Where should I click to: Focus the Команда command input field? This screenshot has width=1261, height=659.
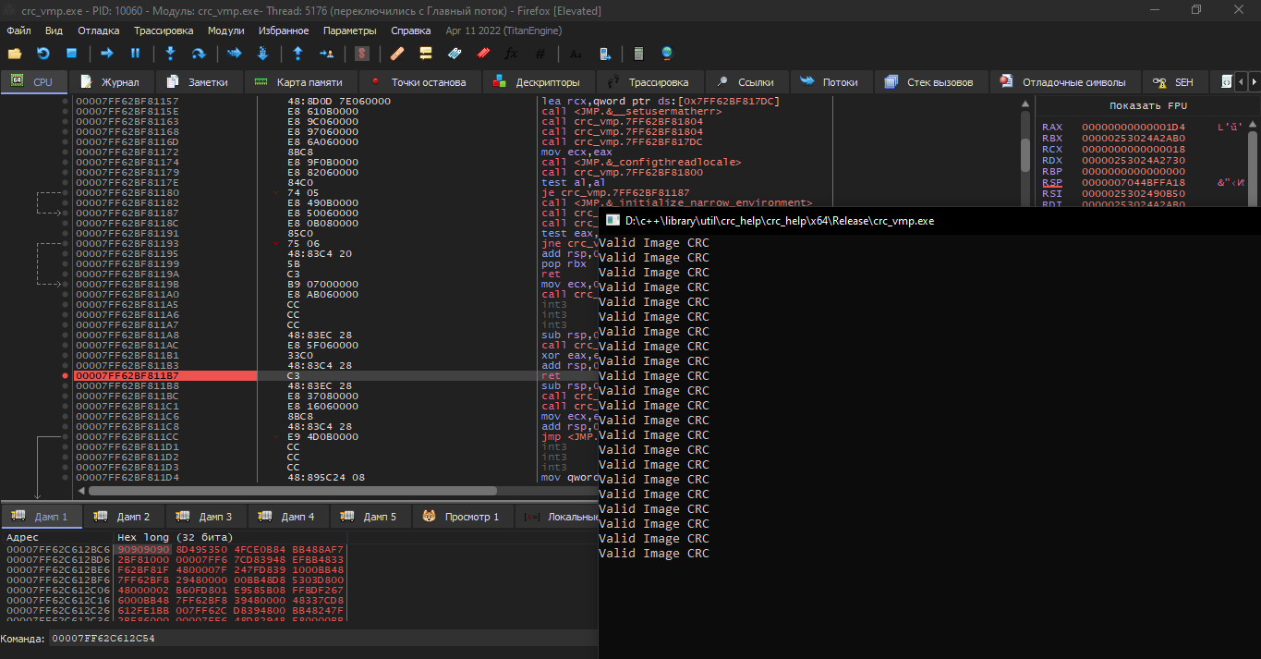[x=321, y=639]
